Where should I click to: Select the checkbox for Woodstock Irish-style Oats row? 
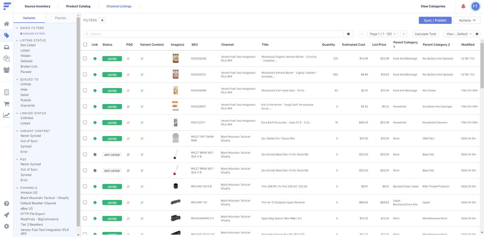85,90
